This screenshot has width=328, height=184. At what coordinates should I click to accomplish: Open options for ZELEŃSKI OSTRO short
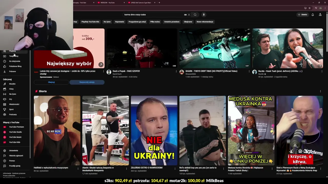pos(175,169)
